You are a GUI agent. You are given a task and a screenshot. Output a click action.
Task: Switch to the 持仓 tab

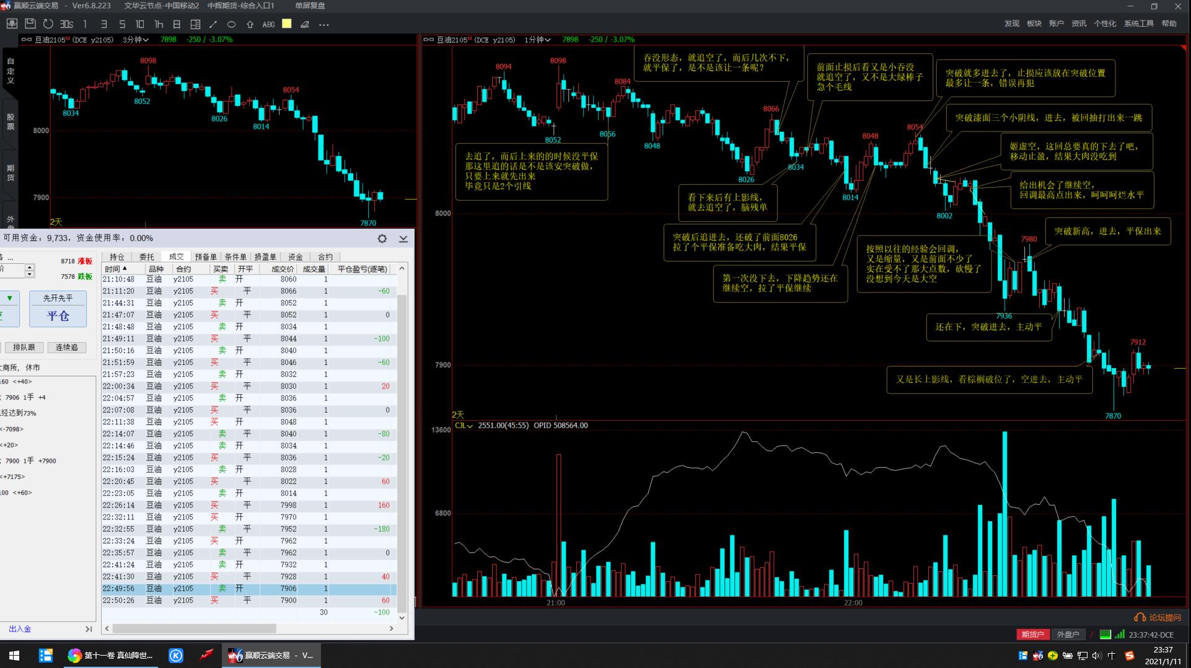(117, 257)
